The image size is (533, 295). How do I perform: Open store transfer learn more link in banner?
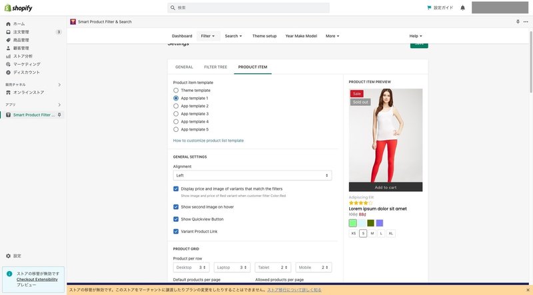coord(294,290)
